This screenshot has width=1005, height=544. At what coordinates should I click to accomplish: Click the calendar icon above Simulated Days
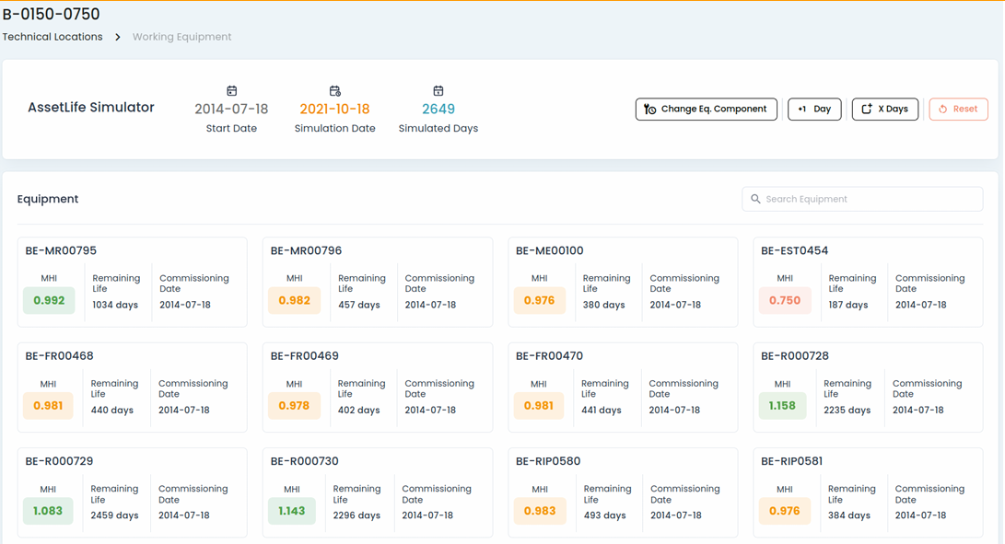[438, 91]
